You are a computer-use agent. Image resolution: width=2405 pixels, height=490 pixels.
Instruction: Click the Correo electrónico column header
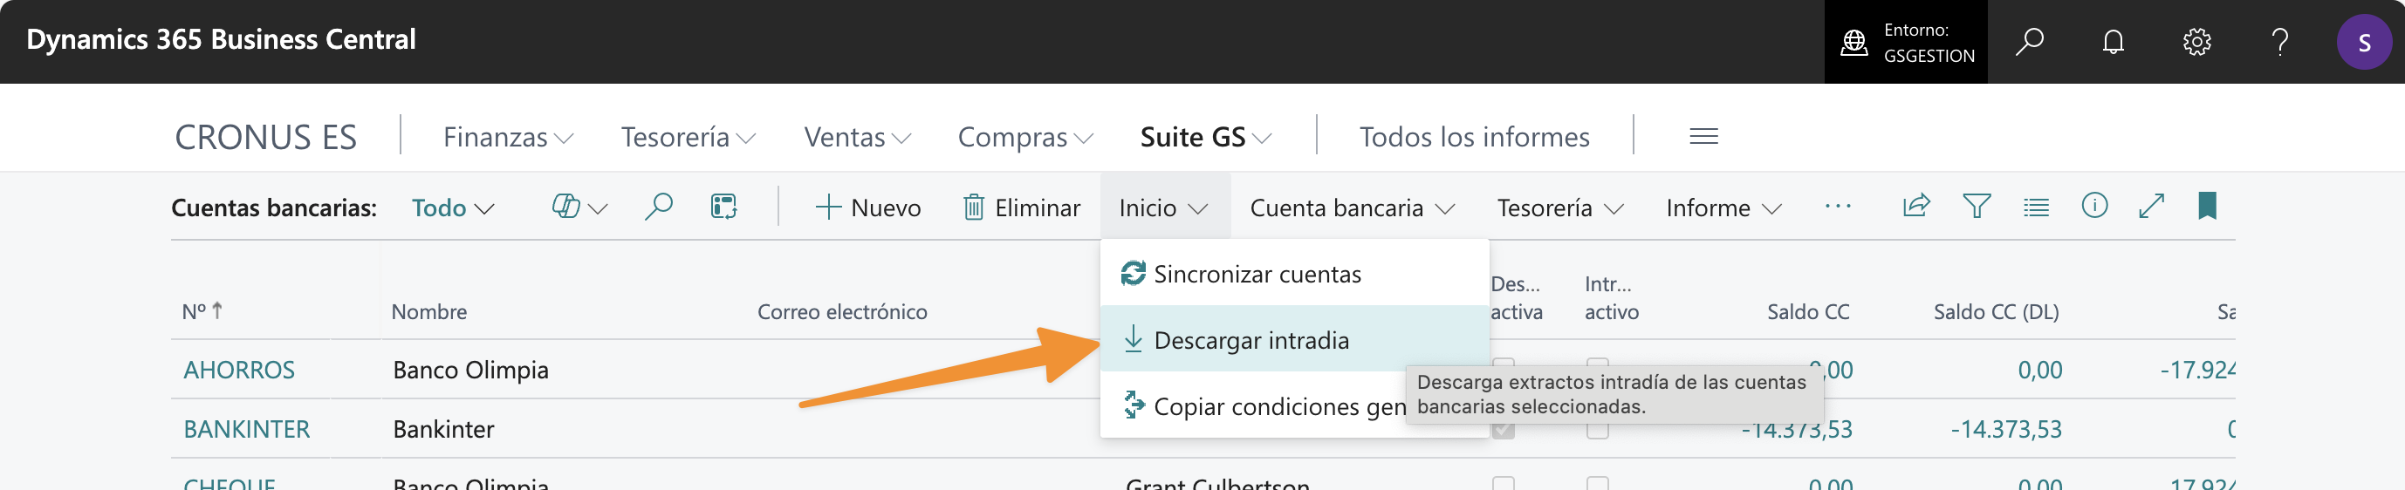[842, 312]
